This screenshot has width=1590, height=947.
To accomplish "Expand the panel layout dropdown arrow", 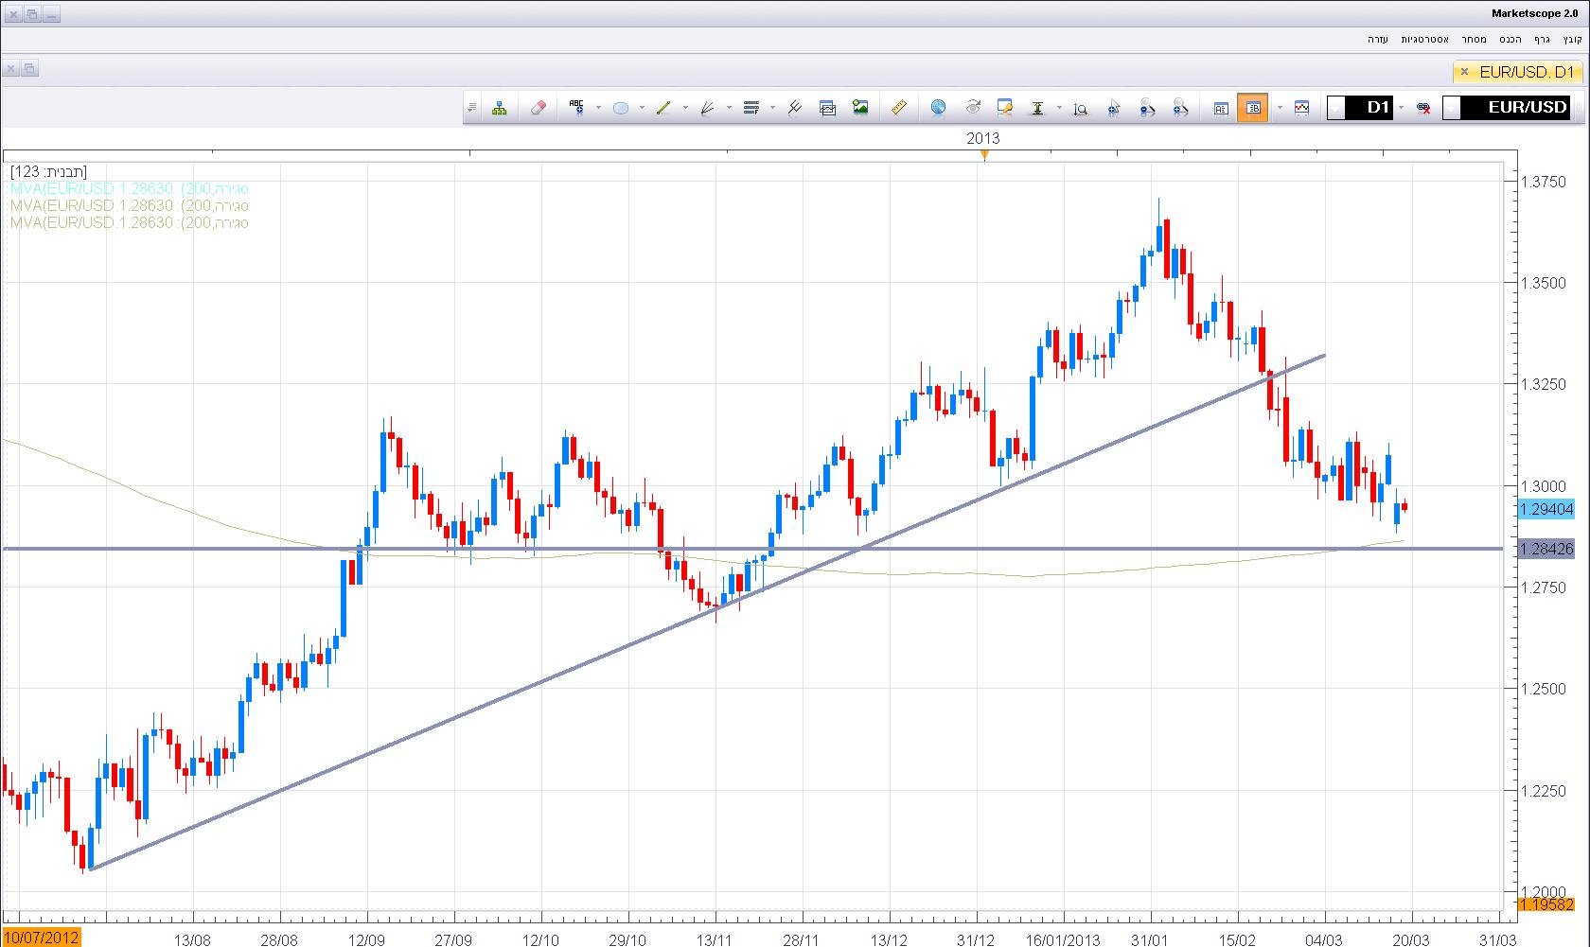I will pyautogui.click(x=1280, y=108).
